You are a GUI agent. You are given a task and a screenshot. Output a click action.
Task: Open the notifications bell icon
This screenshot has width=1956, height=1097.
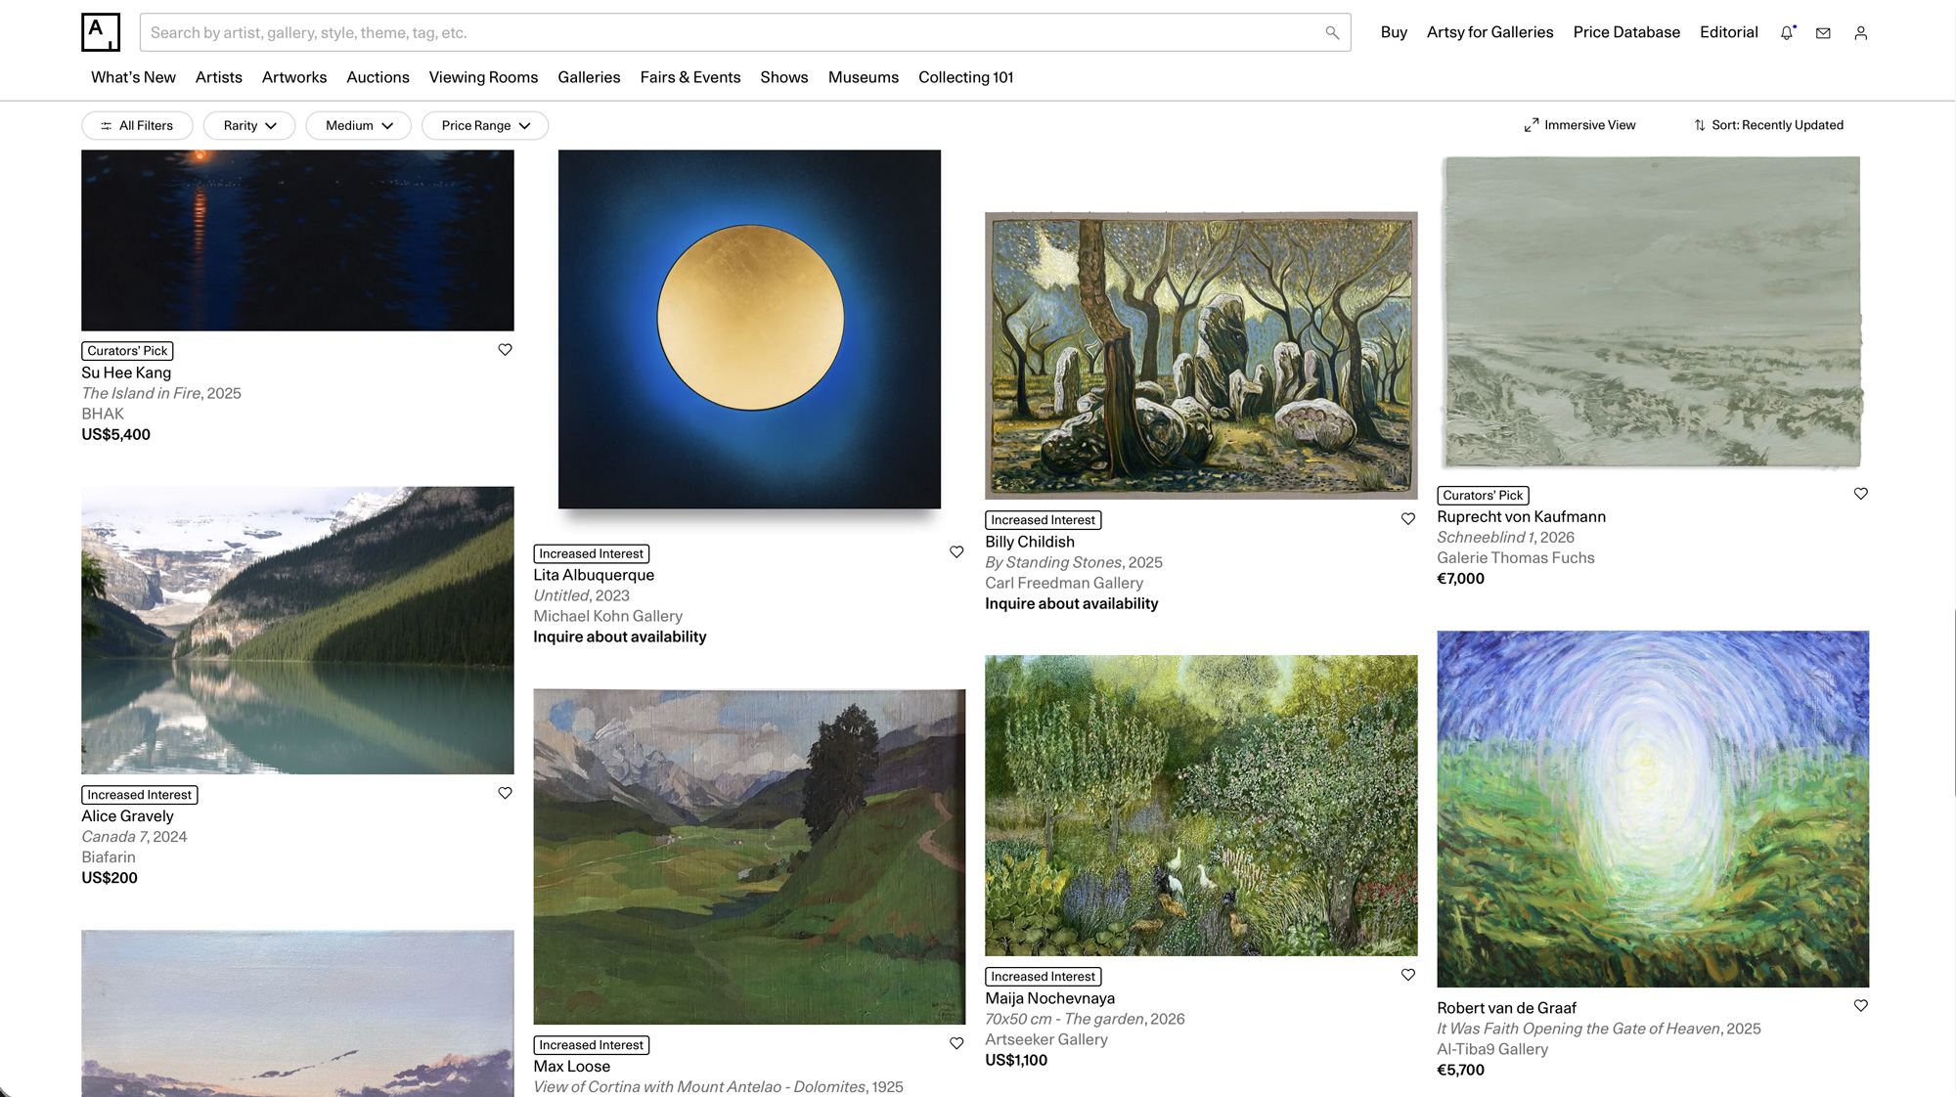[x=1787, y=32]
